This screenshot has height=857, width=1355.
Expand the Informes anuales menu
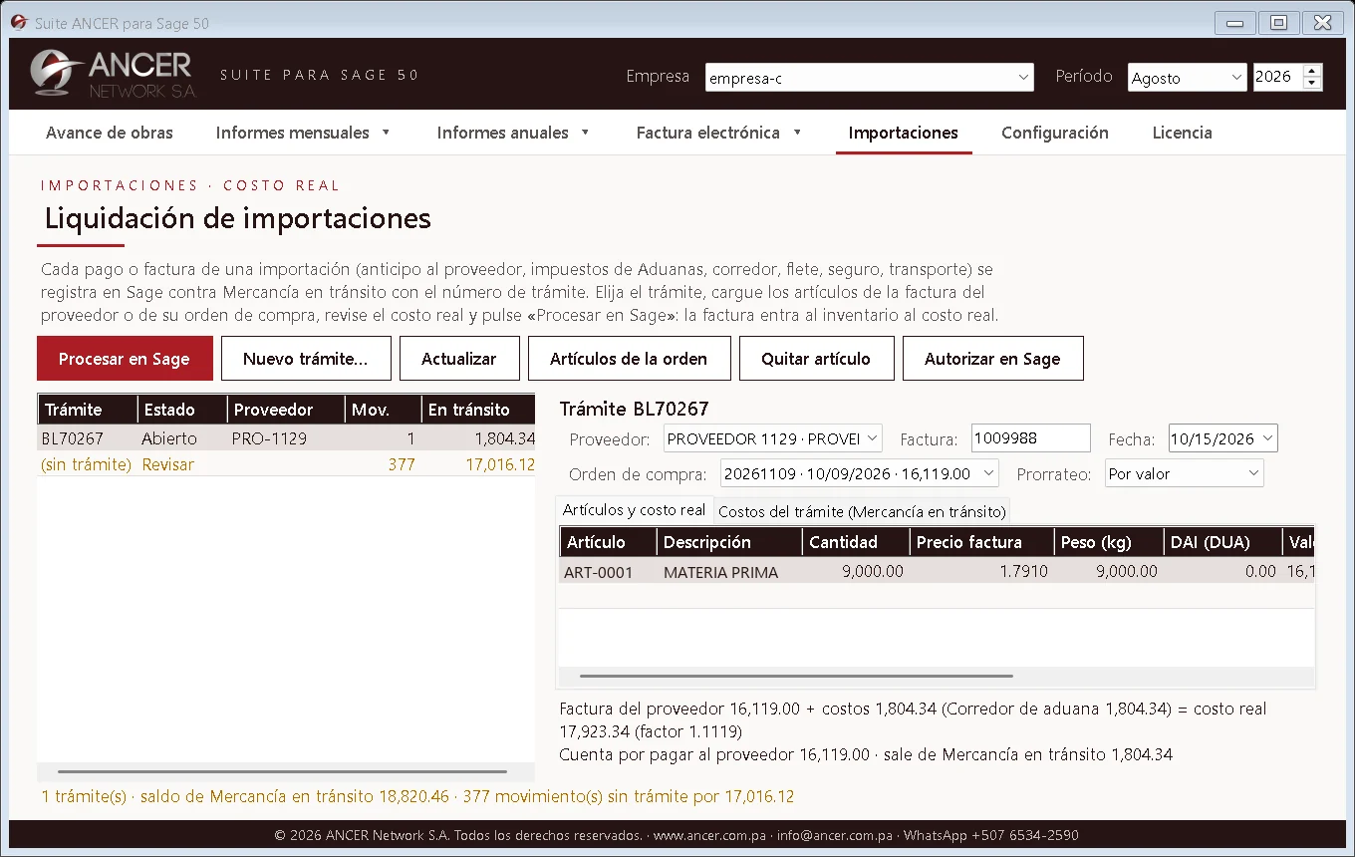pyautogui.click(x=513, y=133)
